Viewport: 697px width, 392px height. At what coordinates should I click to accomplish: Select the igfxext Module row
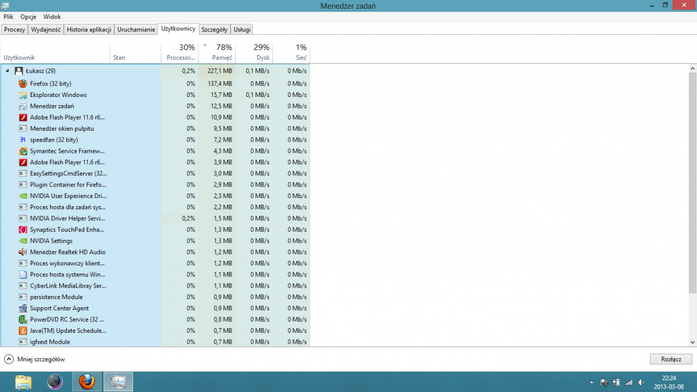(155, 342)
